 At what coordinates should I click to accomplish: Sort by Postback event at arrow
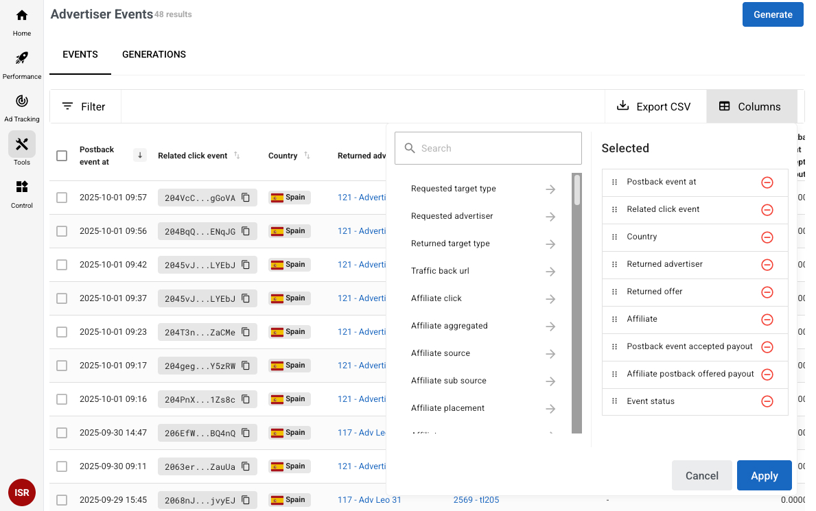click(140, 156)
